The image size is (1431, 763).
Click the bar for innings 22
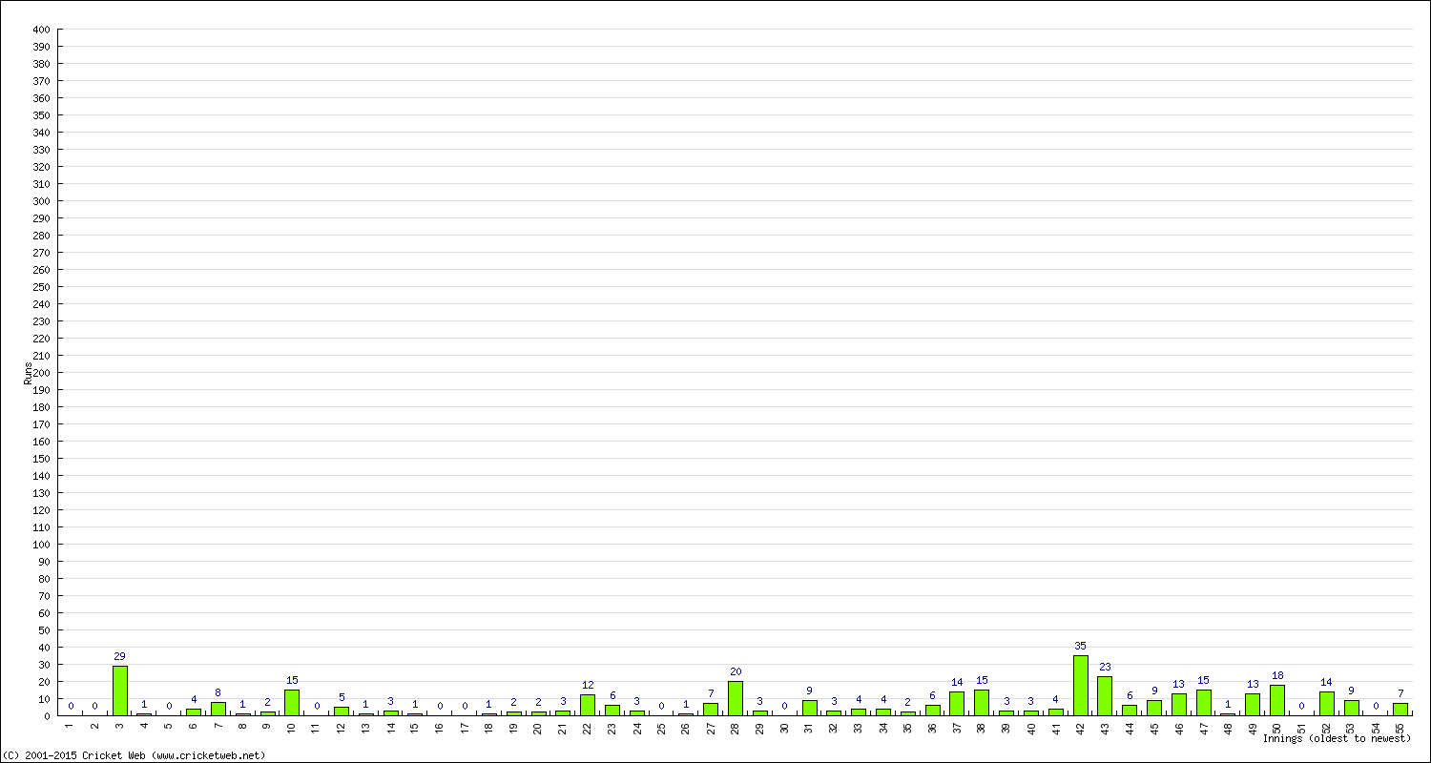[588, 705]
